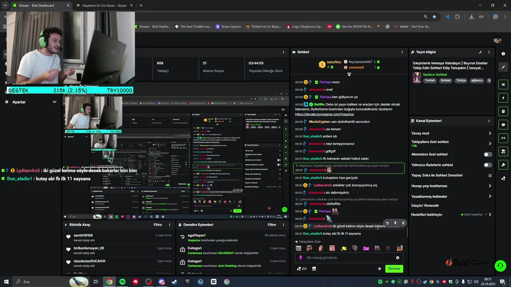
Task: Collapse the chat leaderboard arrow
Action: 349,74
